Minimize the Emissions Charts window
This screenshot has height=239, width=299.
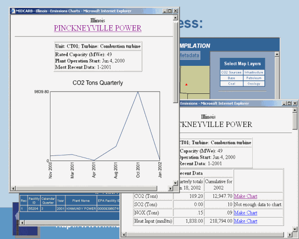click(x=165, y=11)
